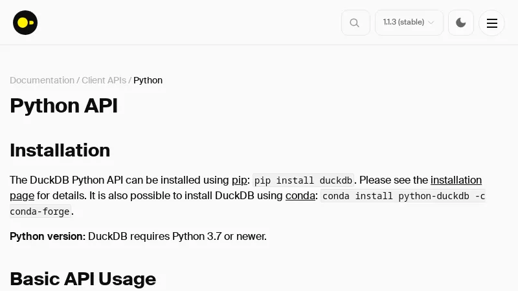Jump to the Installation heading anchor
Image resolution: width=518 pixels, height=291 pixels.
60,150
